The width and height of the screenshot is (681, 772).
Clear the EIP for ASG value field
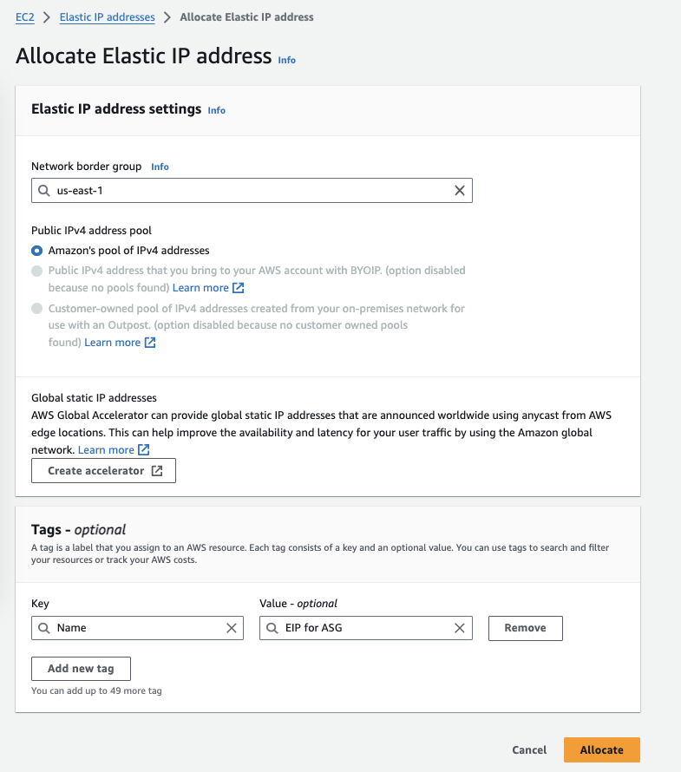tap(460, 628)
